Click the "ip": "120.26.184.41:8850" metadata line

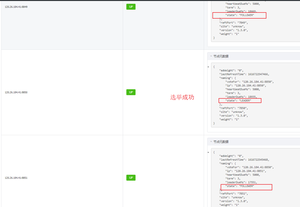[246, 86]
